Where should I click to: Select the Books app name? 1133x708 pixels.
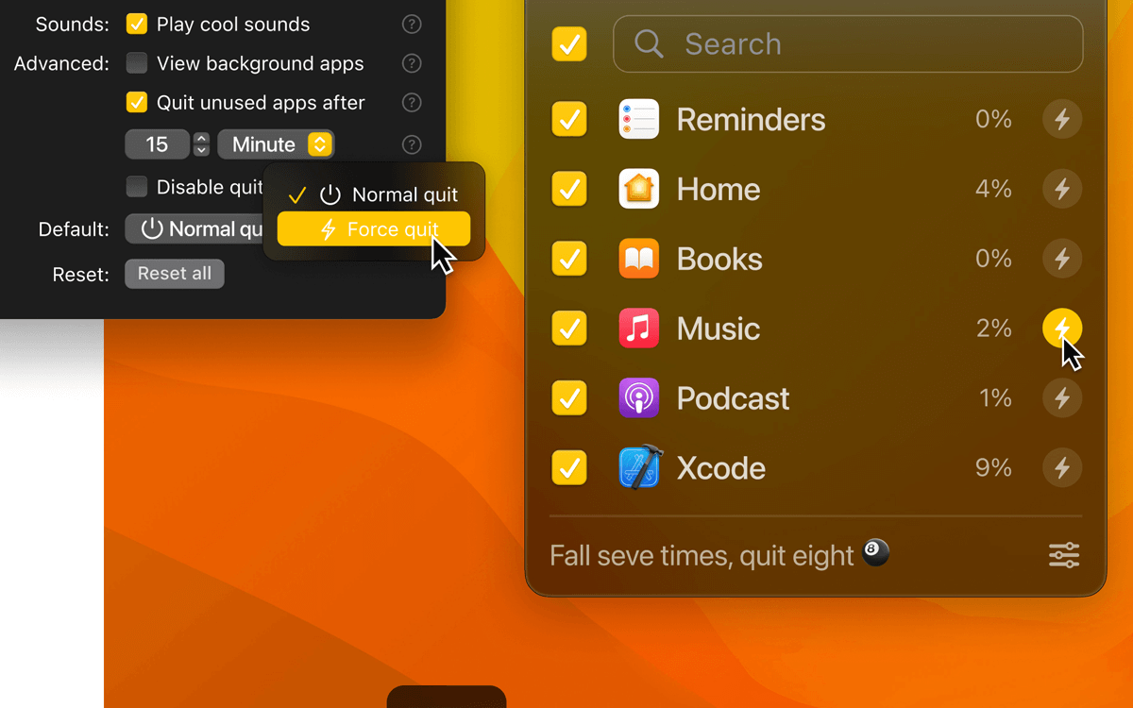[x=719, y=260]
